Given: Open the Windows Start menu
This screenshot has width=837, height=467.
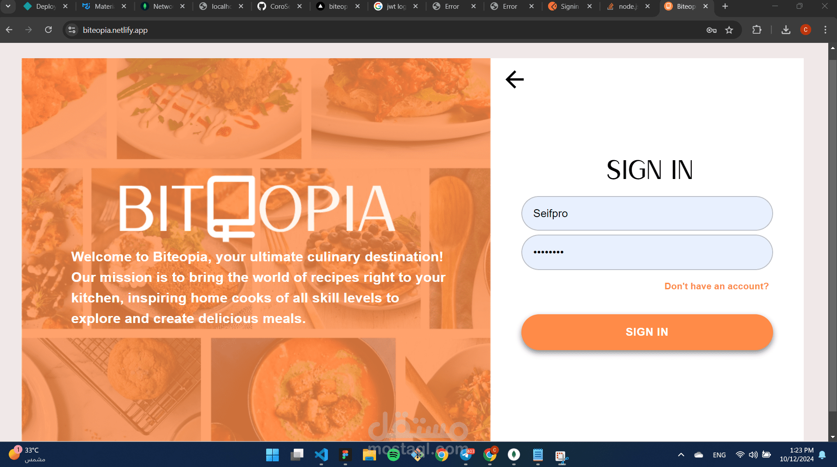Looking at the screenshot, I should (272, 455).
